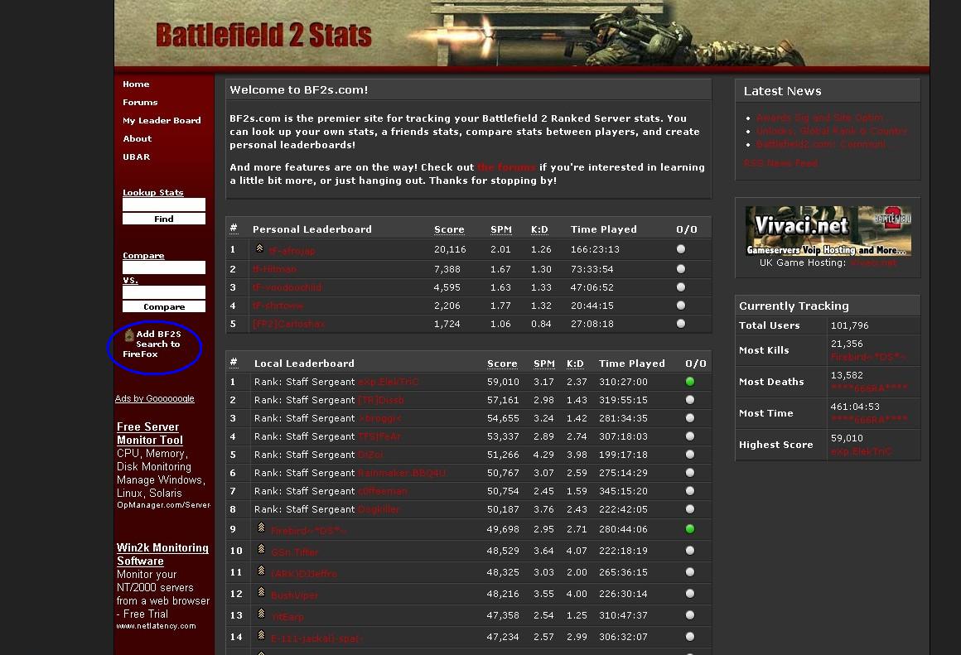This screenshot has height=655, width=961.
Task: Open the Home page link
Action: pos(136,84)
